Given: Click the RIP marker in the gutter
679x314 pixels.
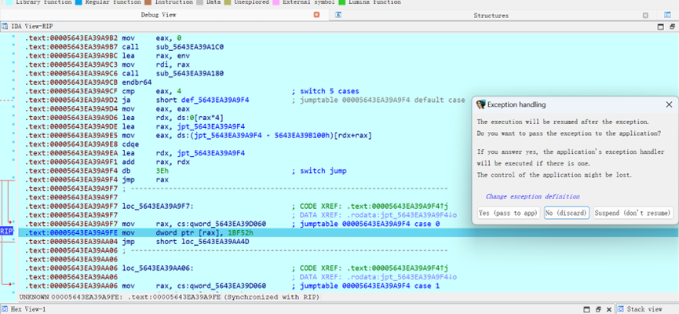Looking at the screenshot, I should click(6, 232).
